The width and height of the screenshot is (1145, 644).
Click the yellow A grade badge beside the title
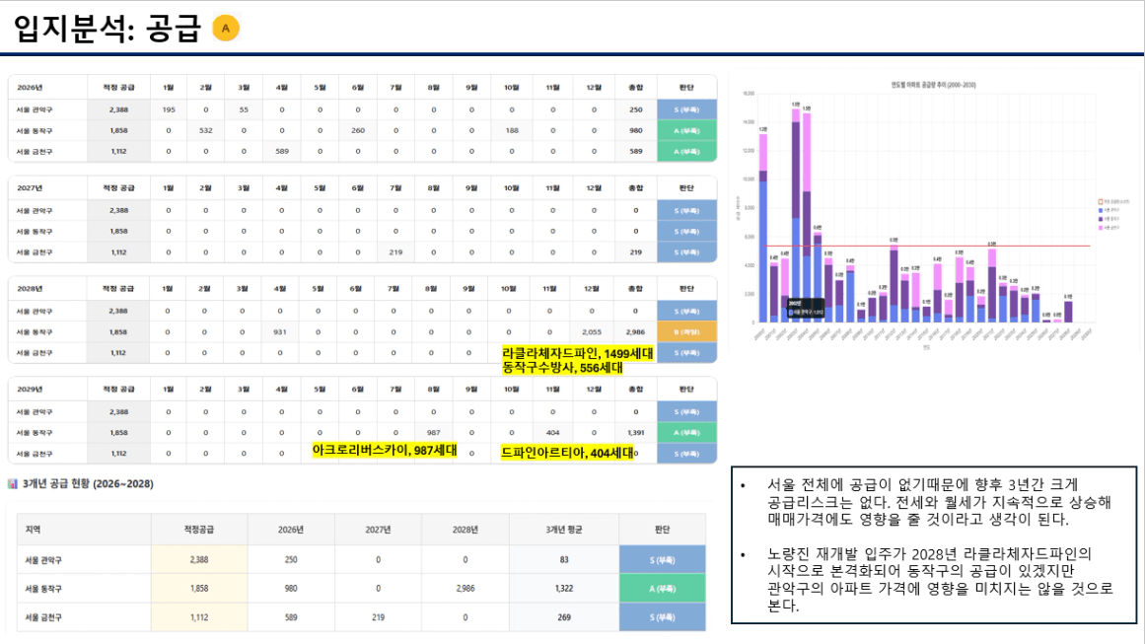(x=226, y=29)
